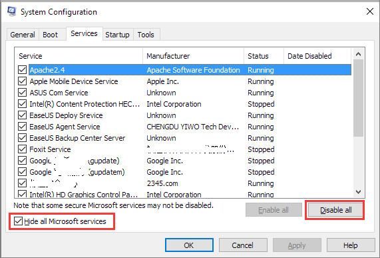Uncheck the Apache2.4 service checkbox

tap(23, 70)
